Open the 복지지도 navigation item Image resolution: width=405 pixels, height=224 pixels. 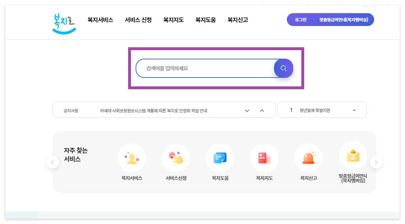coord(173,20)
